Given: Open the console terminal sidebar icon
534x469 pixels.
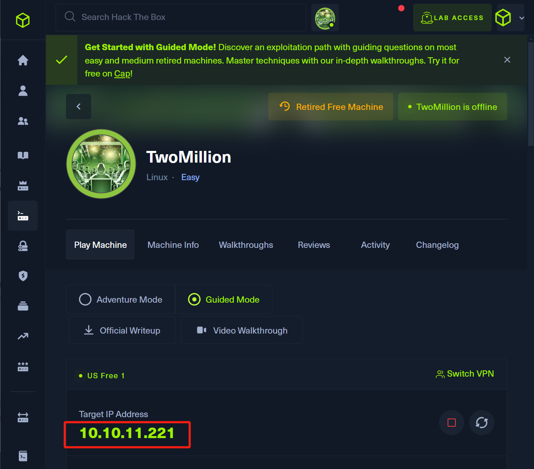Looking at the screenshot, I should pos(23,456).
